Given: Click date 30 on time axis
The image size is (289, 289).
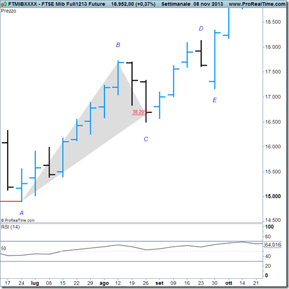Looking at the screenshot, I should click(x=215, y=283).
